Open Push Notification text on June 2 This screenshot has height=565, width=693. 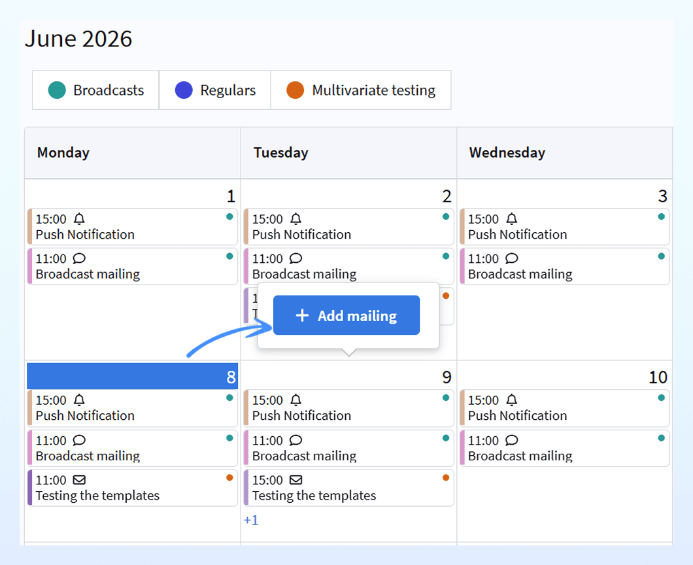coord(301,234)
